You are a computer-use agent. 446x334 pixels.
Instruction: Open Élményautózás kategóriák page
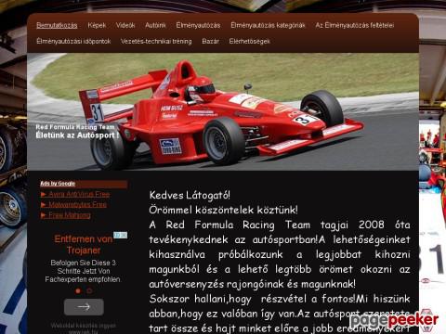coord(268,25)
